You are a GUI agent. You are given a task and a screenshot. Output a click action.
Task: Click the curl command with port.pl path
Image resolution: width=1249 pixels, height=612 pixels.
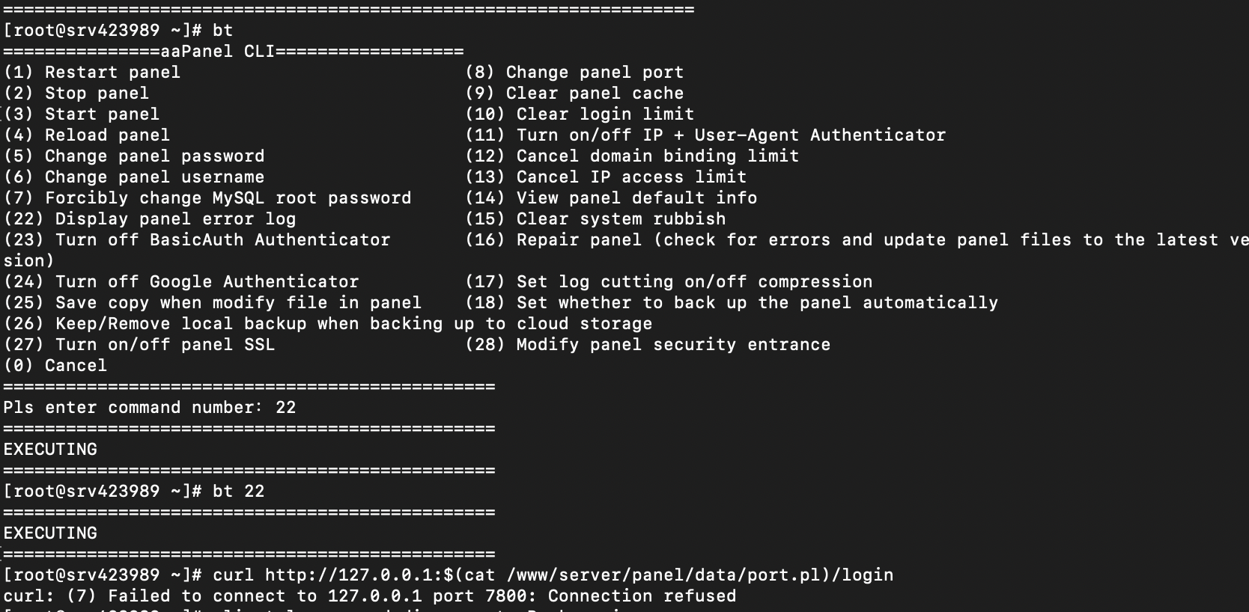[x=553, y=575]
